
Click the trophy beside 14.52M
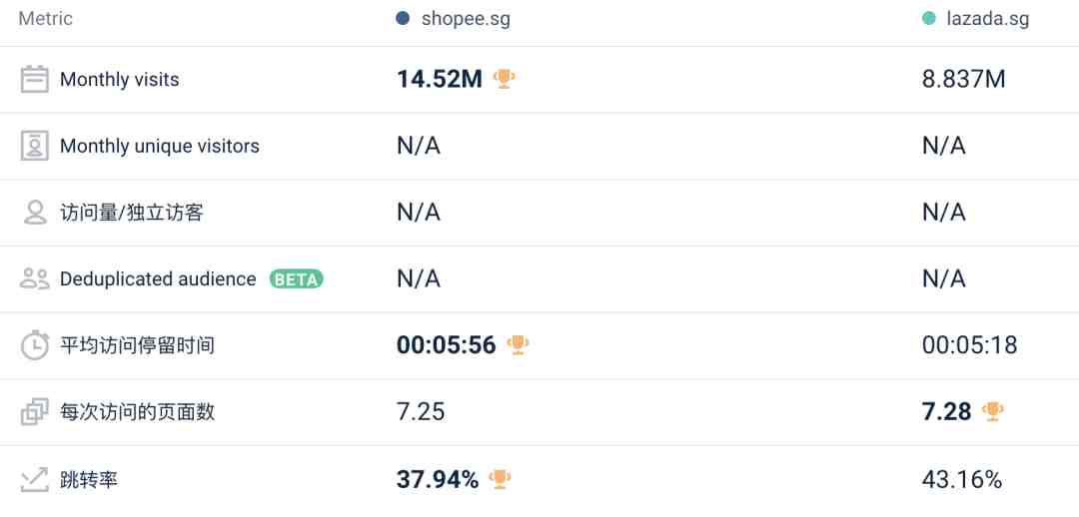[x=504, y=79]
